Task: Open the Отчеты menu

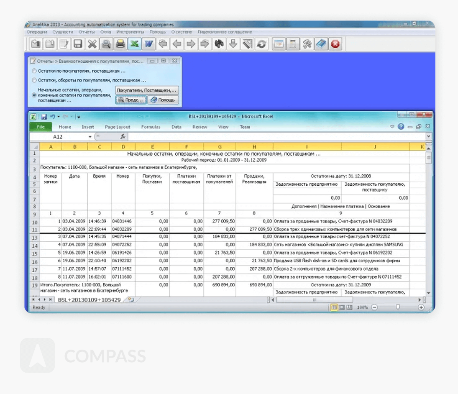Action: pyautogui.click(x=87, y=32)
